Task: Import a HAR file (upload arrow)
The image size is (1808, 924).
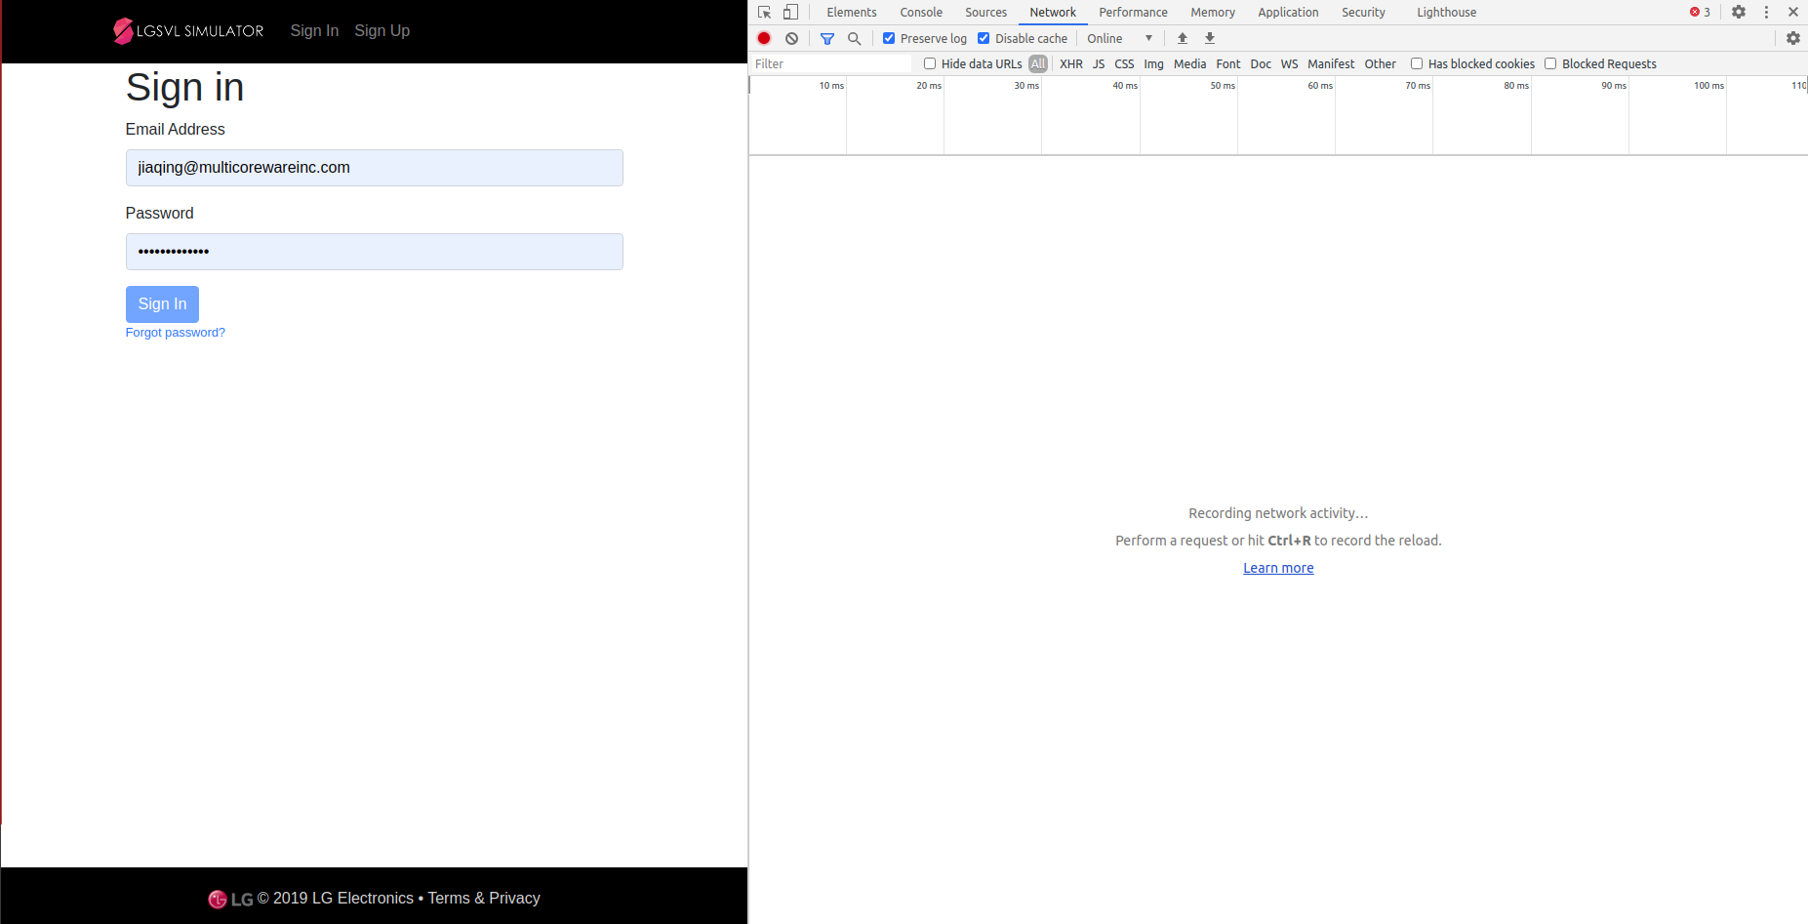Action: (1182, 38)
